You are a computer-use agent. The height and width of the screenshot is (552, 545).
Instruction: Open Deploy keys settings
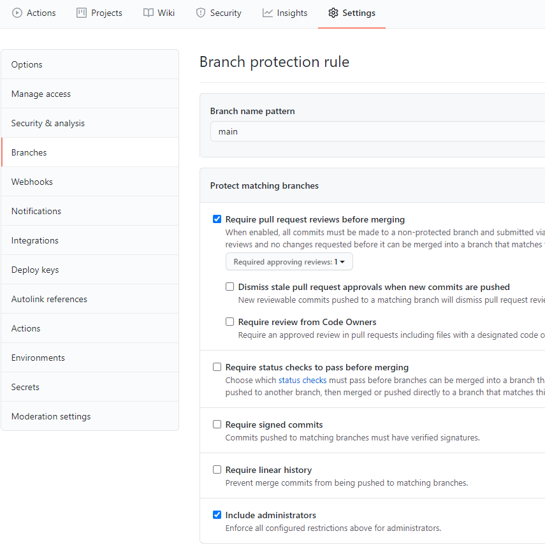point(35,270)
